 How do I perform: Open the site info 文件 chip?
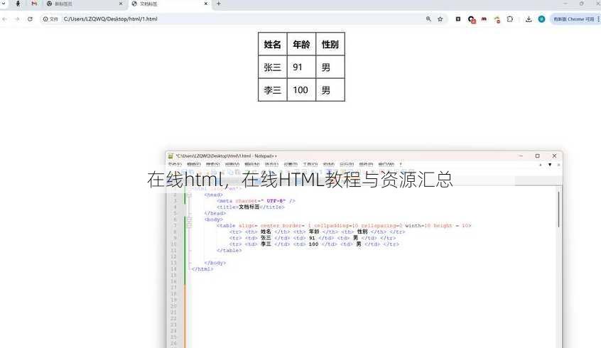[50, 18]
